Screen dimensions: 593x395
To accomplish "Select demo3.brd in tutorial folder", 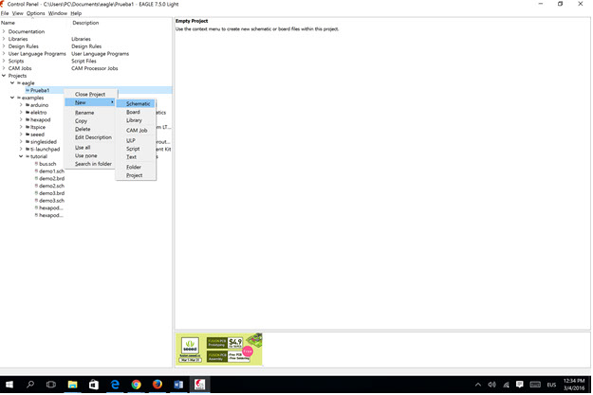I will point(51,193).
